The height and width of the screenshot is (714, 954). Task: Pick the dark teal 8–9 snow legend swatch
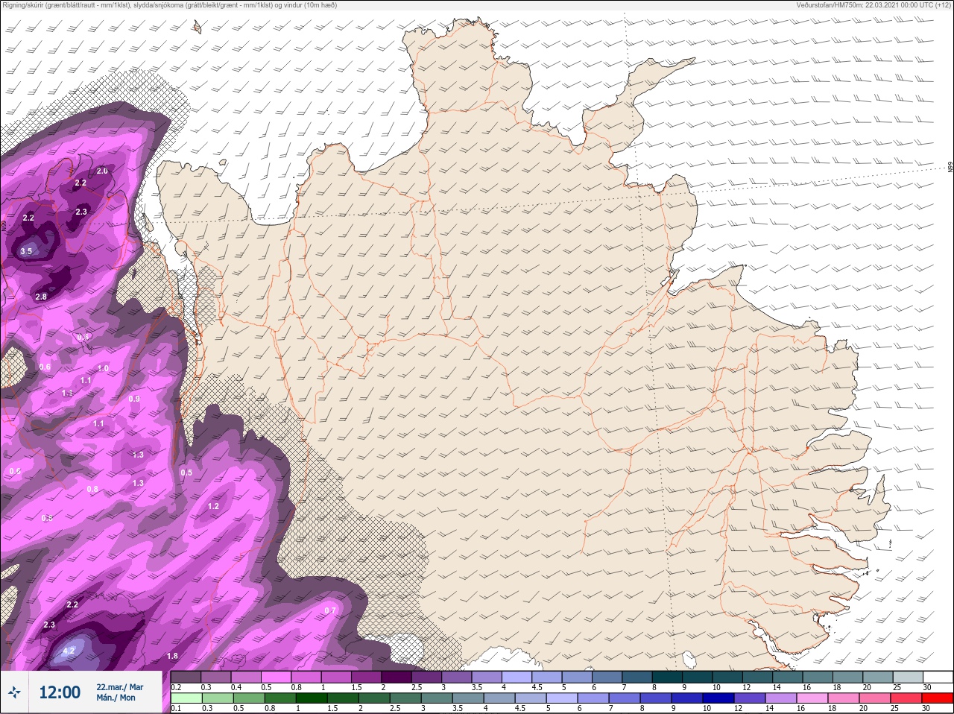click(x=667, y=677)
